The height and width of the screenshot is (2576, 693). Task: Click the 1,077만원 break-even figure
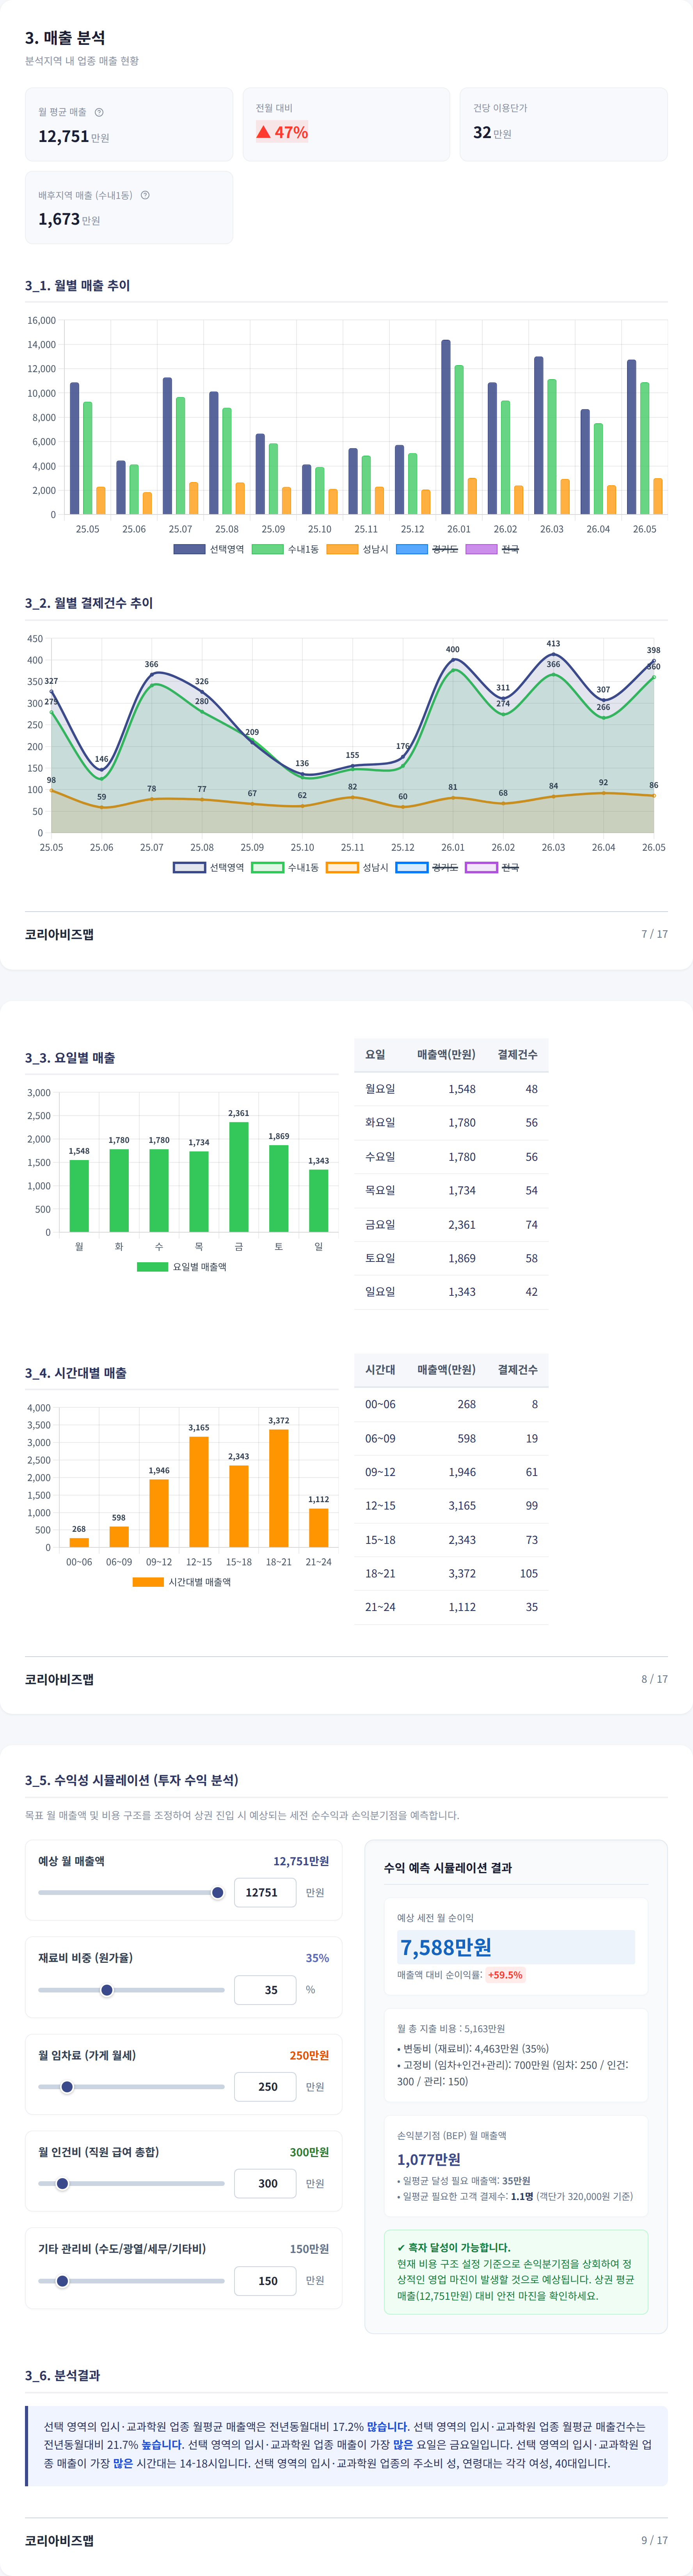click(x=429, y=2159)
